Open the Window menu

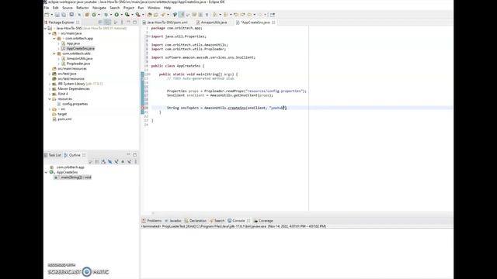[x=154, y=8]
